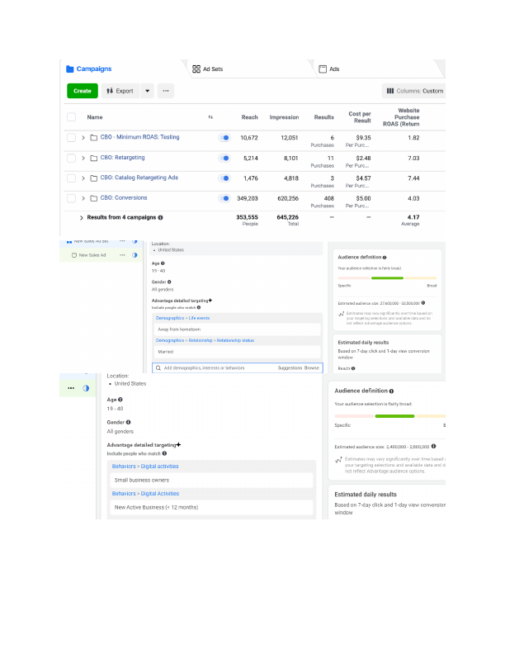Click the Export button
This screenshot has height=654, width=505.
pyautogui.click(x=120, y=91)
